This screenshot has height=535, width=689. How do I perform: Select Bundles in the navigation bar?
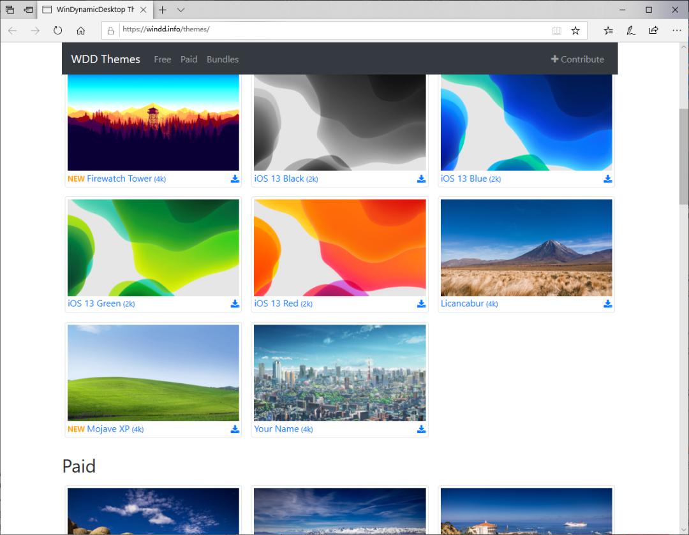tap(223, 59)
